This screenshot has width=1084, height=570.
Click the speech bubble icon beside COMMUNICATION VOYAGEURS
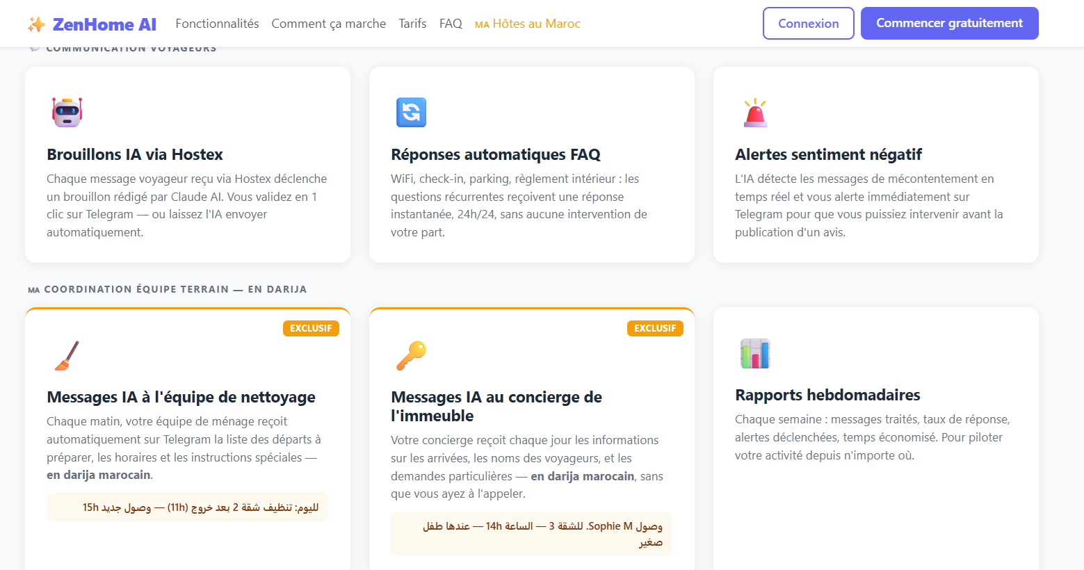(34, 47)
